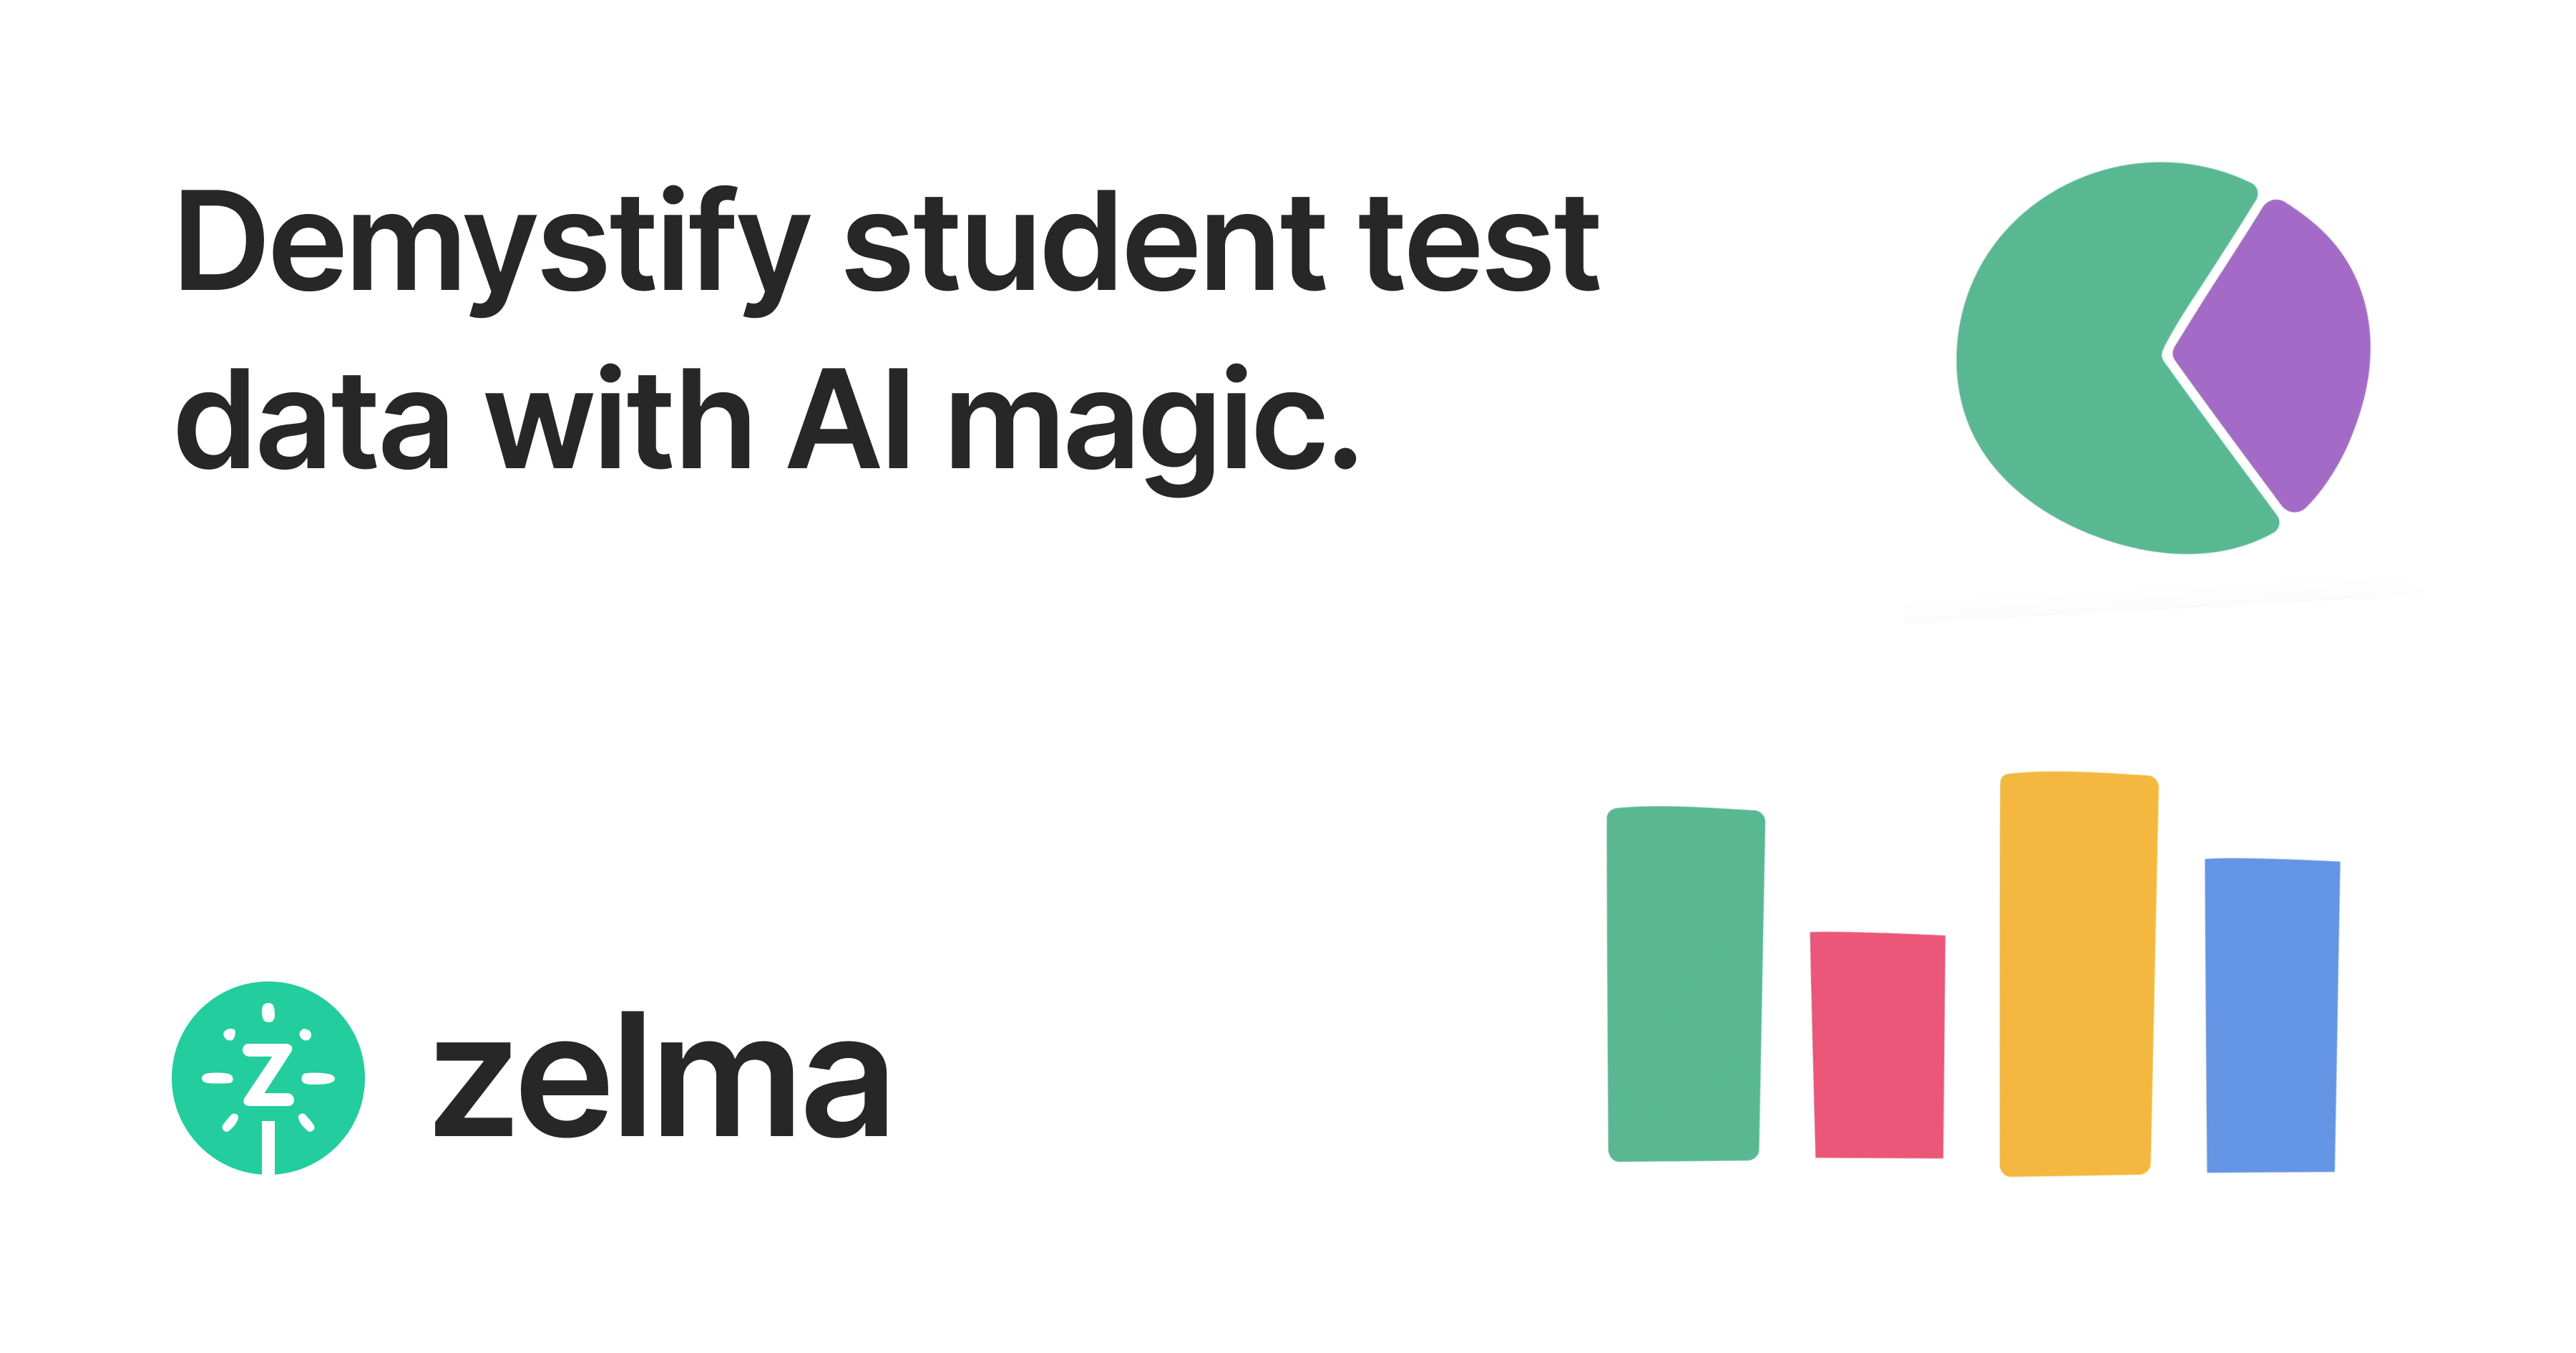
Task: Click the word "test" in headline
Action: (x=1479, y=245)
